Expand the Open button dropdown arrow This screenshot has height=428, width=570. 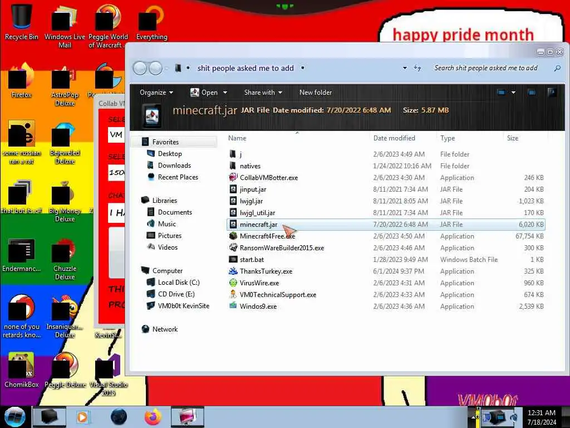[225, 93]
